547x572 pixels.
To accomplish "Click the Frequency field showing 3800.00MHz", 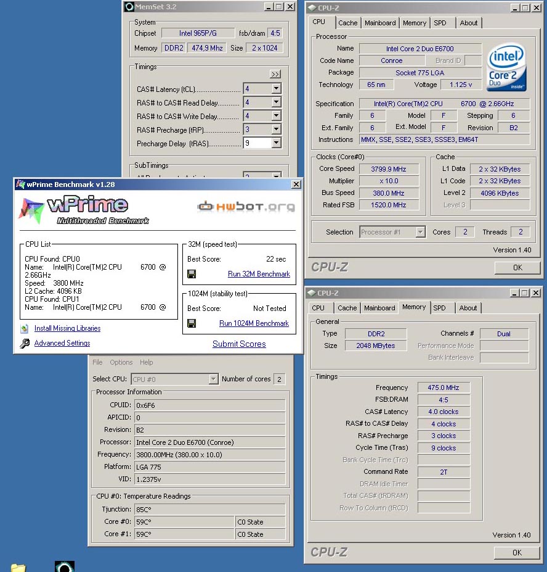I will pyautogui.click(x=210, y=455).
